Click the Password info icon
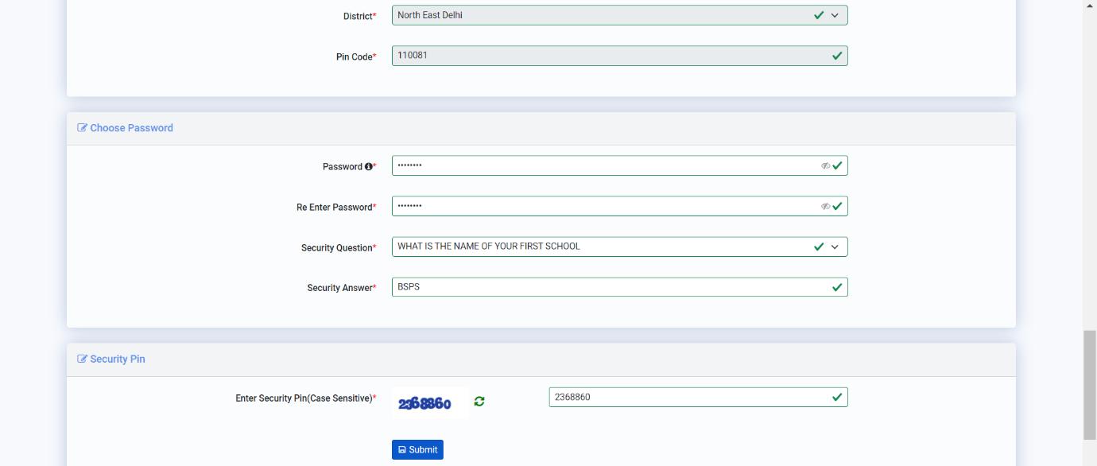Image resolution: width=1097 pixels, height=466 pixels. [x=369, y=167]
